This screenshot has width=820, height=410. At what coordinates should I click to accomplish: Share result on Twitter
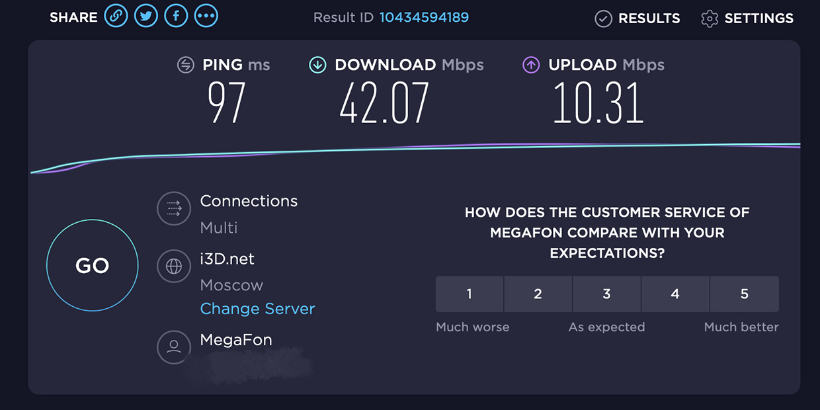146,17
